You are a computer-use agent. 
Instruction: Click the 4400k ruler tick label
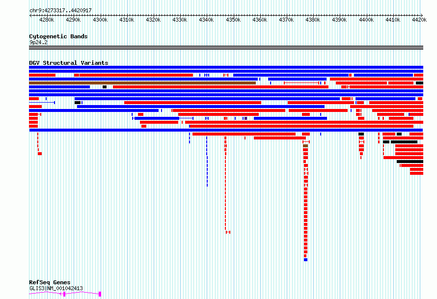pyautogui.click(x=366, y=20)
